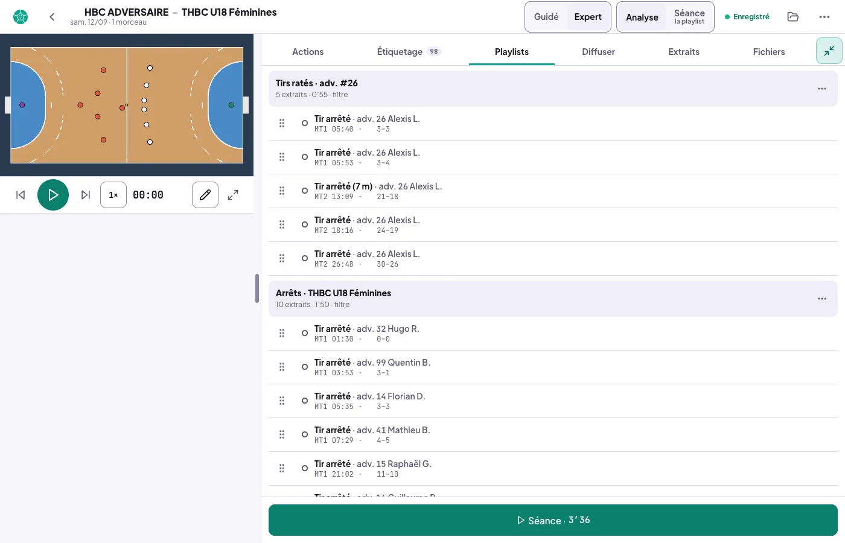
Task: Switch to Guidé mode
Action: pyautogui.click(x=546, y=17)
